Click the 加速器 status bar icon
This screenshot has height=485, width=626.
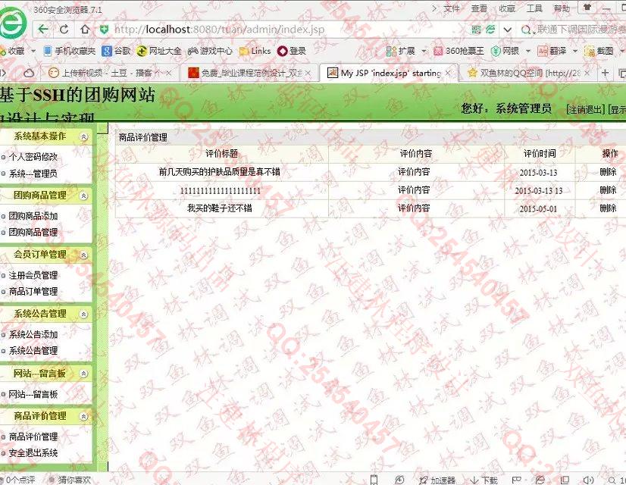pos(437,480)
